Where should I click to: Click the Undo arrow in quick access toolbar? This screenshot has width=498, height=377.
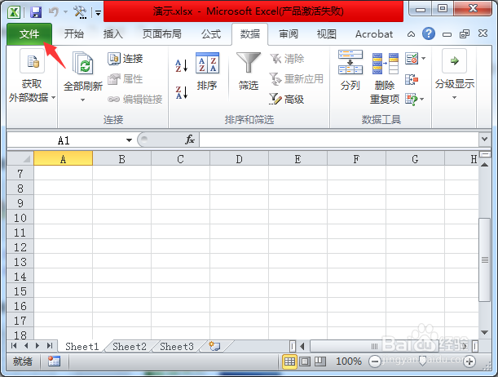53,12
